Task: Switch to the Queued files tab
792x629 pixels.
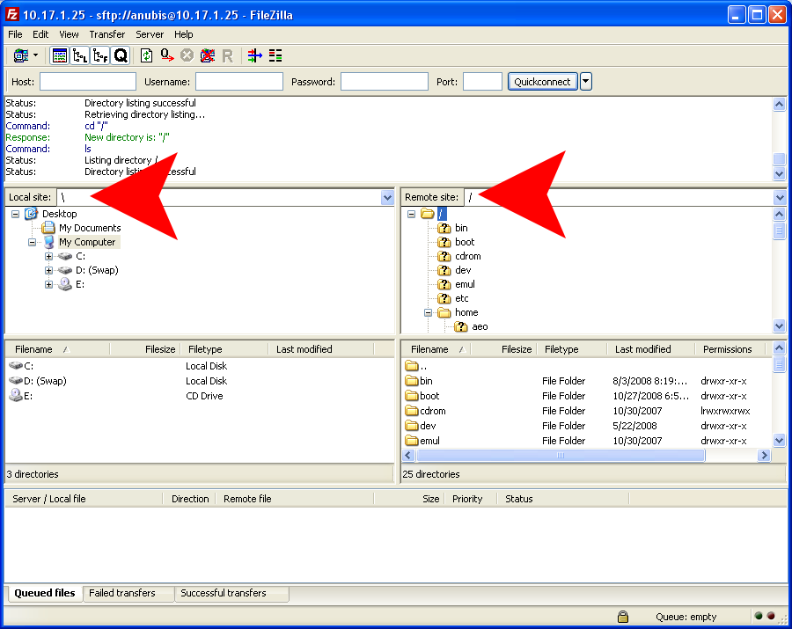Action: (45, 593)
